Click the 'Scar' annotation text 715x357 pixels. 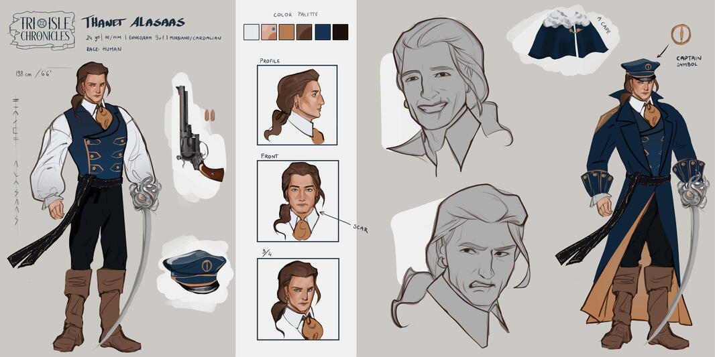coord(360,228)
